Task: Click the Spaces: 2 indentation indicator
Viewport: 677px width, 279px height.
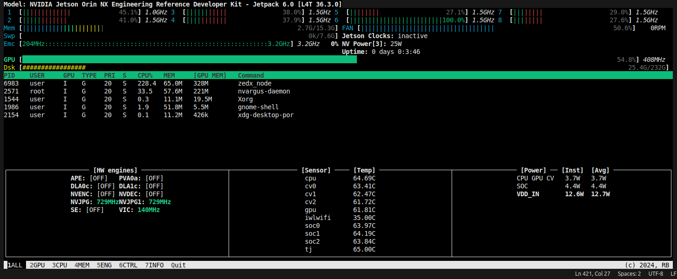Action: (629, 274)
